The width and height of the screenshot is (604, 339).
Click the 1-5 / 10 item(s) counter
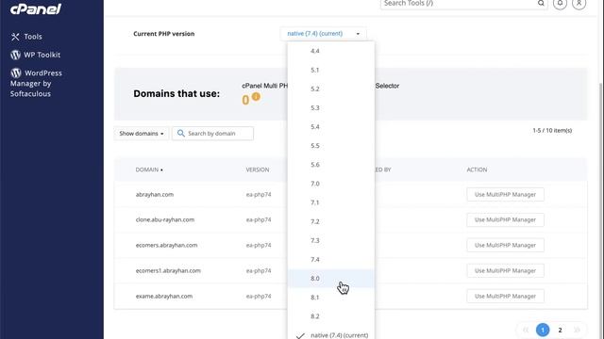coord(552,131)
